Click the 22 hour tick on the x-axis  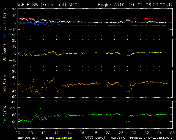[121, 132]
